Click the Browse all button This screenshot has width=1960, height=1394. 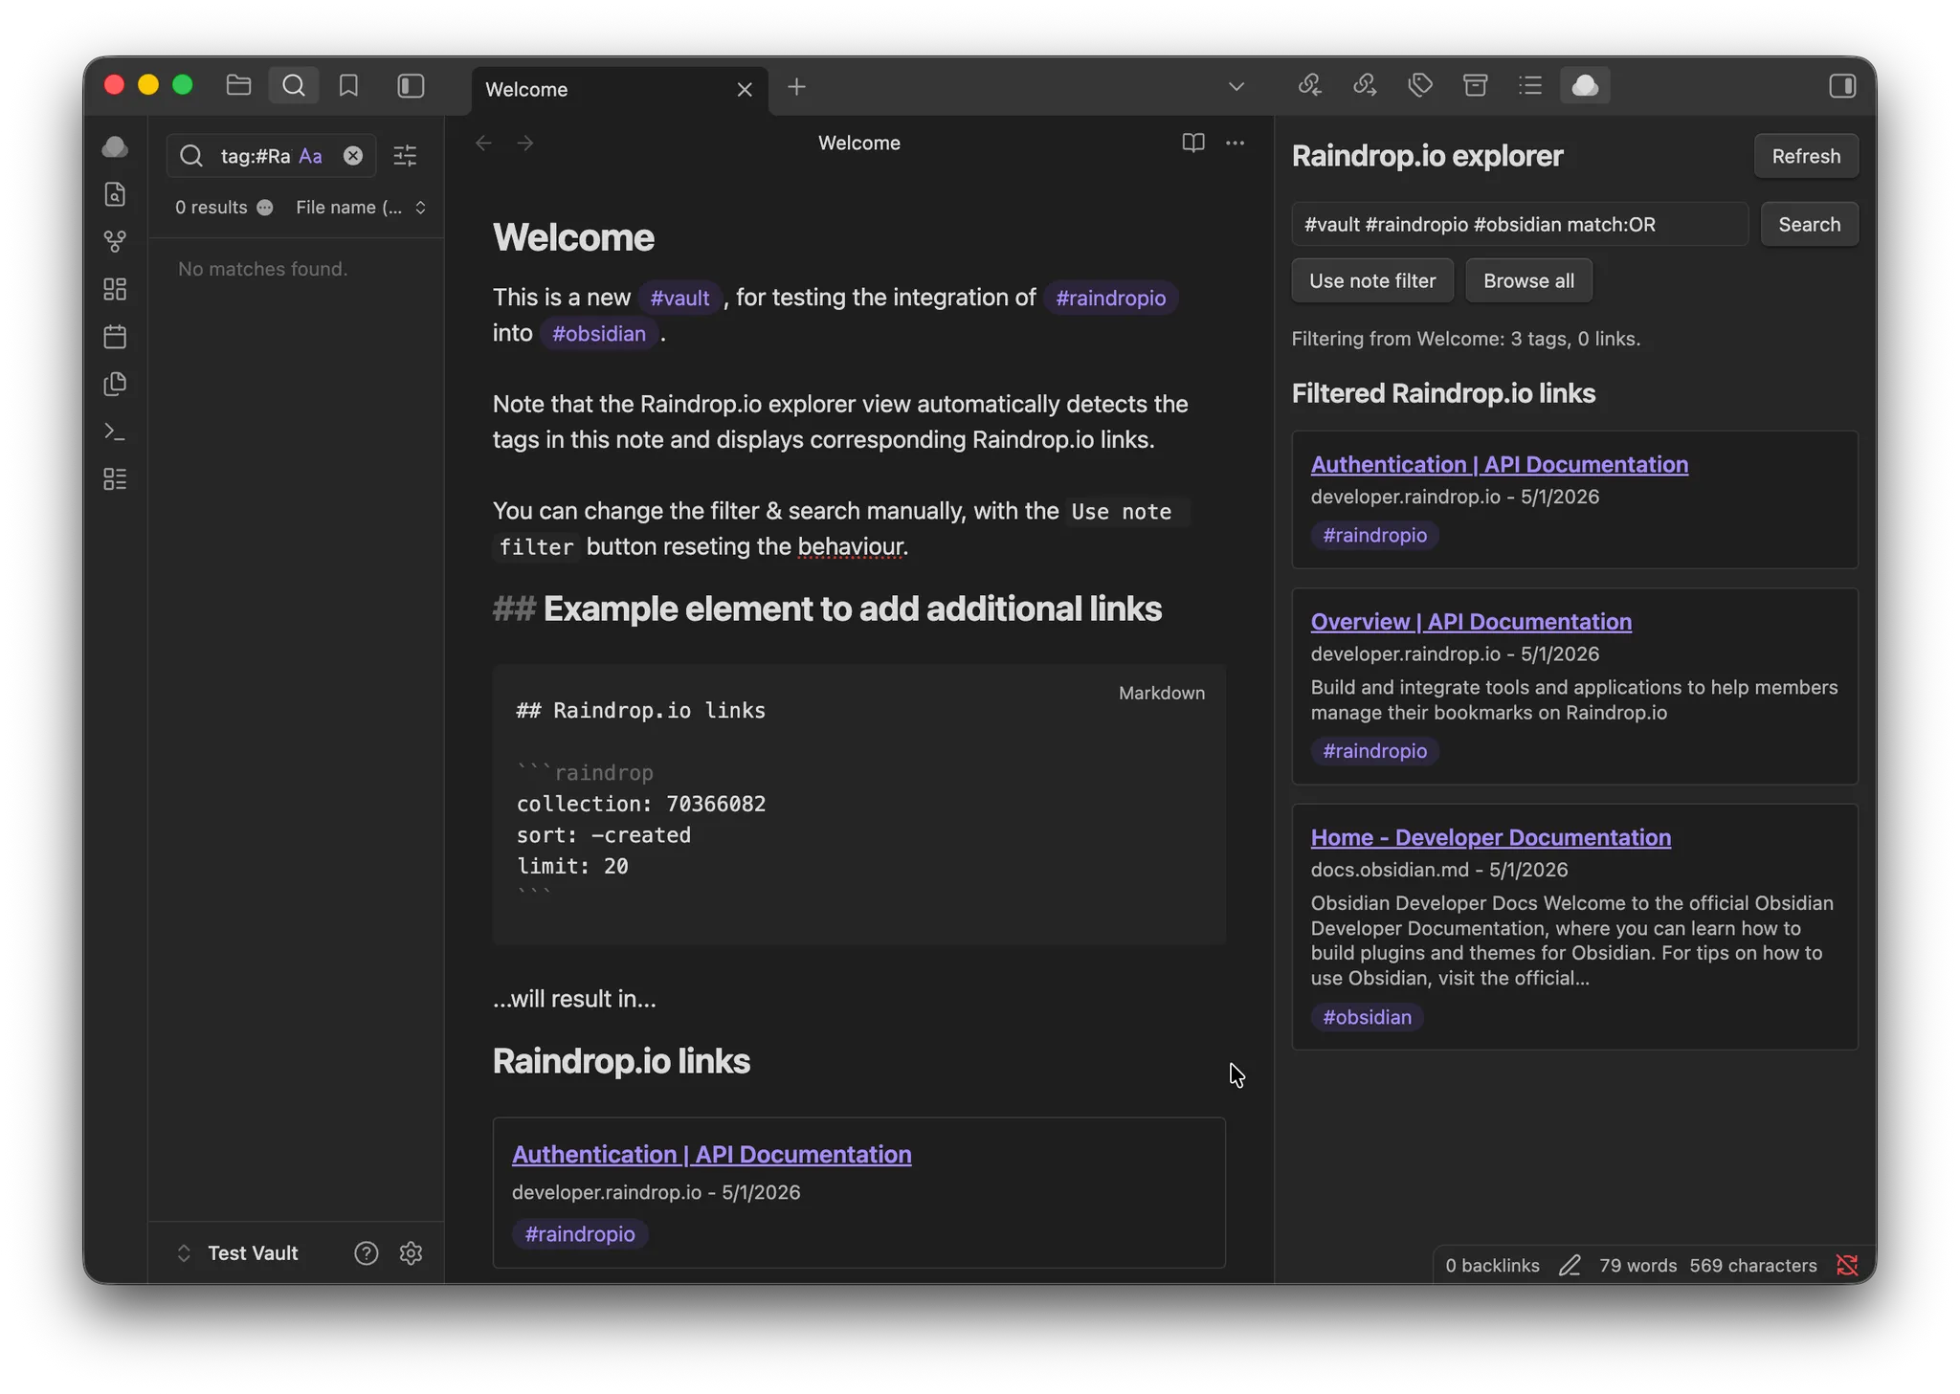click(1528, 280)
